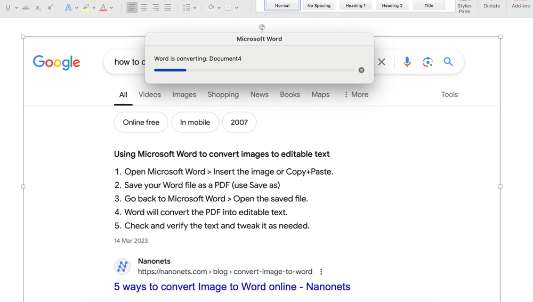Open the Add-ins menu

pos(520,6)
